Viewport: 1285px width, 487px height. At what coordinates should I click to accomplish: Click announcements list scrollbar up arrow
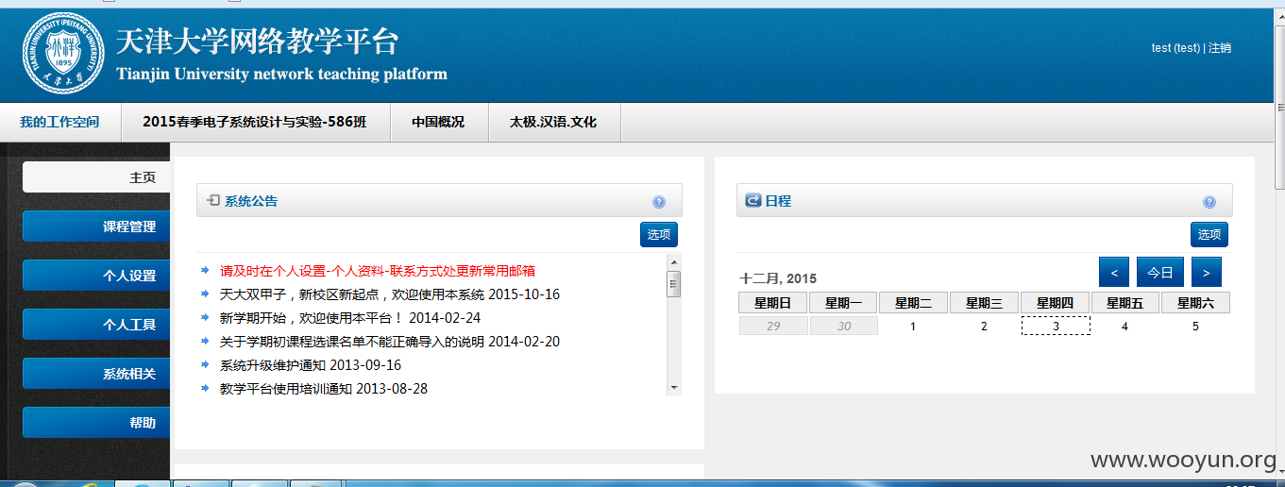[x=674, y=261]
